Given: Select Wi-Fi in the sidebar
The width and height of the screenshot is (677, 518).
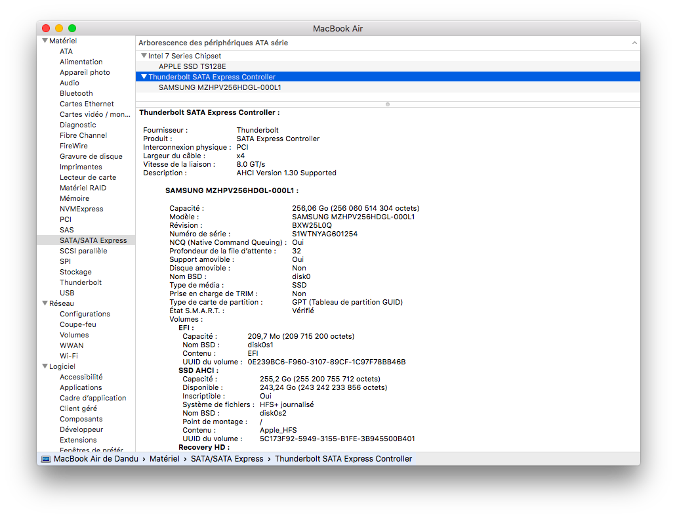Looking at the screenshot, I should coord(69,356).
